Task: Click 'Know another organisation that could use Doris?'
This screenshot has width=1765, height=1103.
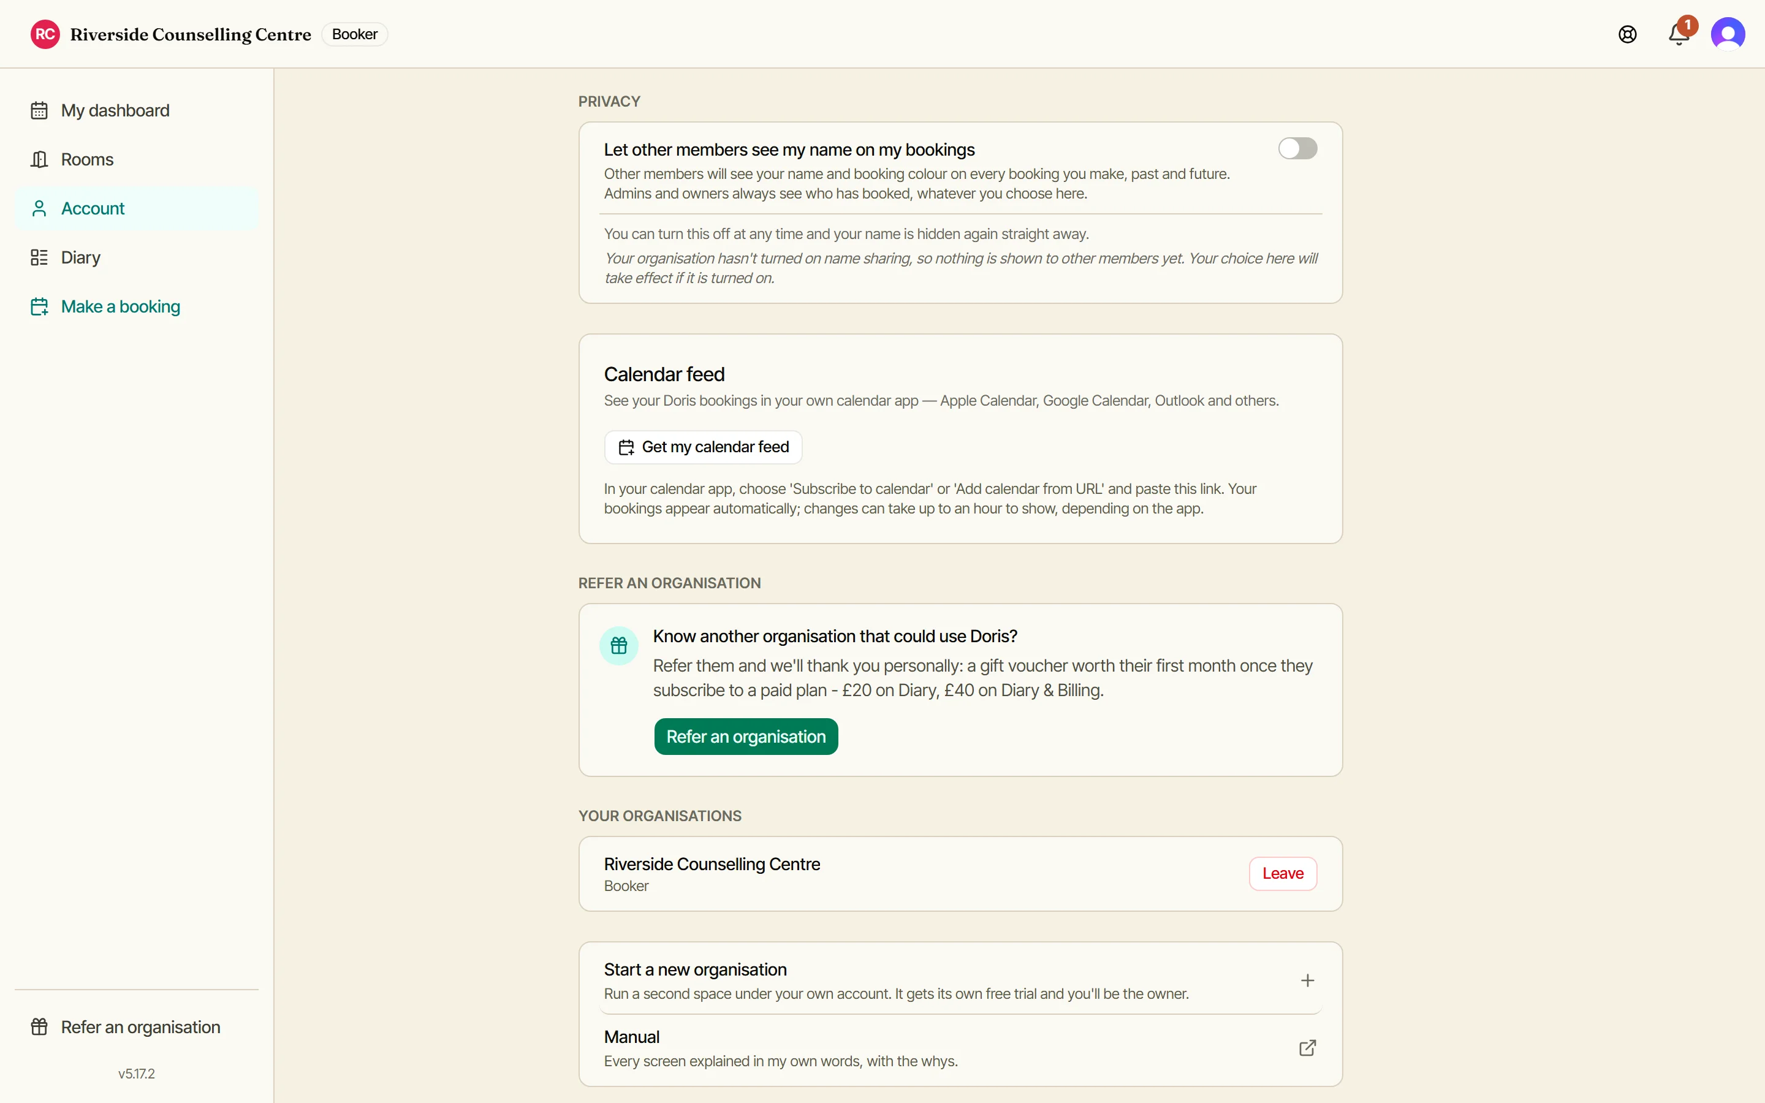Action: coord(835,636)
